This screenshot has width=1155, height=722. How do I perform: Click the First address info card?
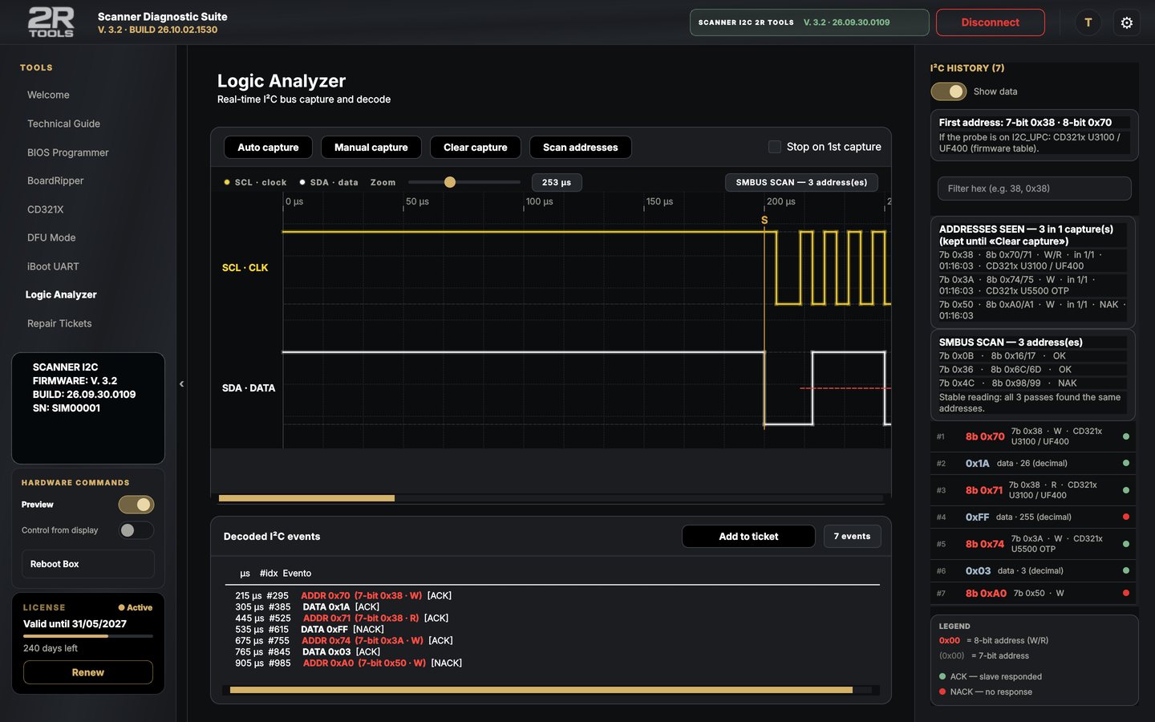pos(1034,135)
